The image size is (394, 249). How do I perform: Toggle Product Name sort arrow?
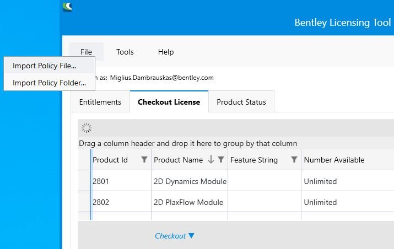(x=211, y=160)
